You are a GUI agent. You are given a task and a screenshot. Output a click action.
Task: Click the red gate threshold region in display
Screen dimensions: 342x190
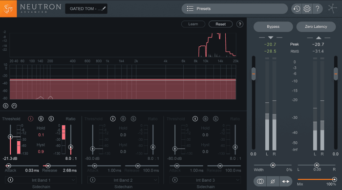pyautogui.click(x=123, y=90)
